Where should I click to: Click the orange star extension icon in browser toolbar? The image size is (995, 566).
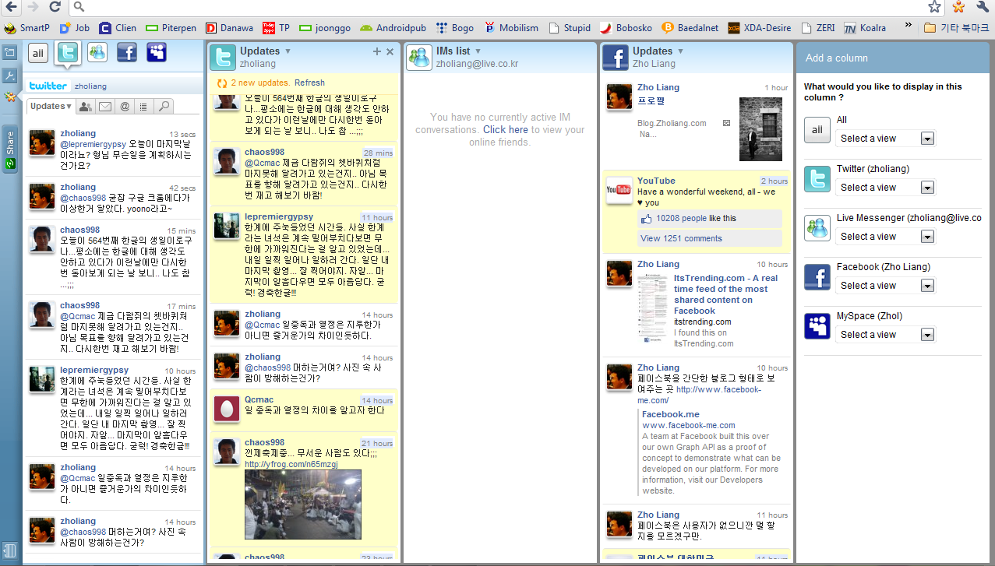[958, 7]
